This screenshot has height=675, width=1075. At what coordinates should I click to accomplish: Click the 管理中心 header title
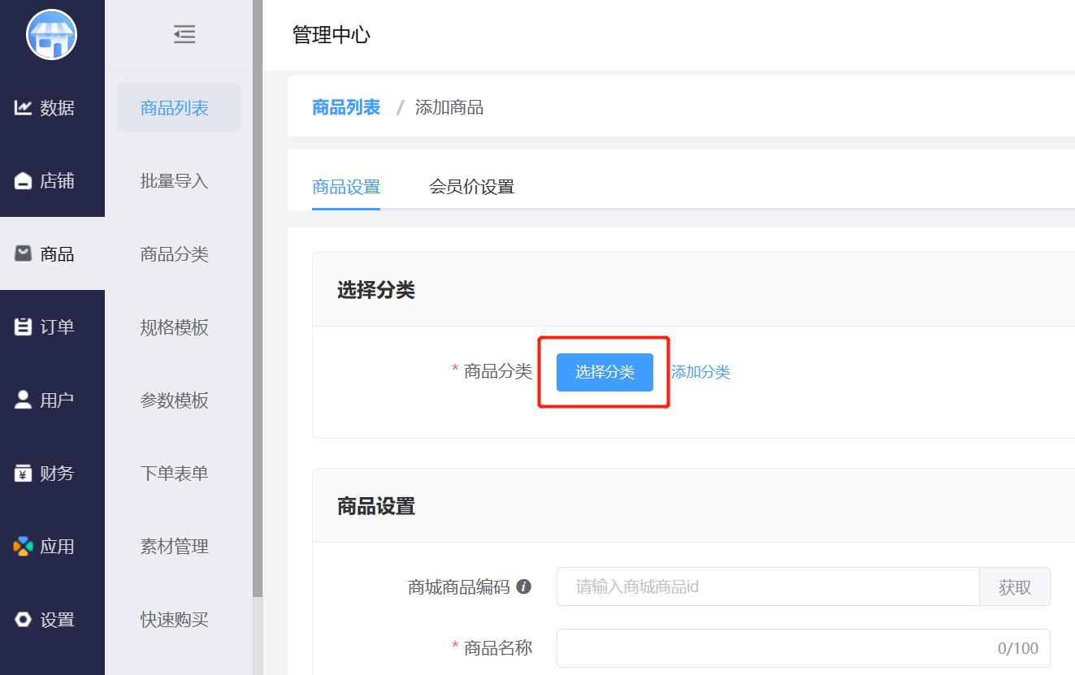click(x=332, y=35)
